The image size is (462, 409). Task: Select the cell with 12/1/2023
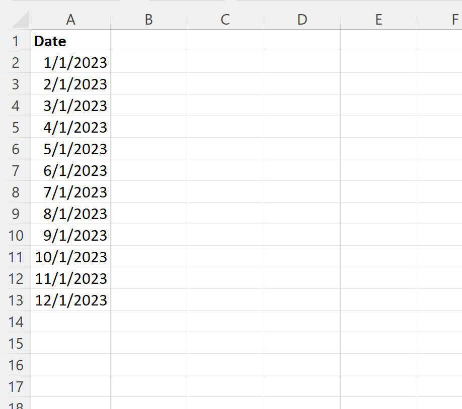pyautogui.click(x=70, y=300)
